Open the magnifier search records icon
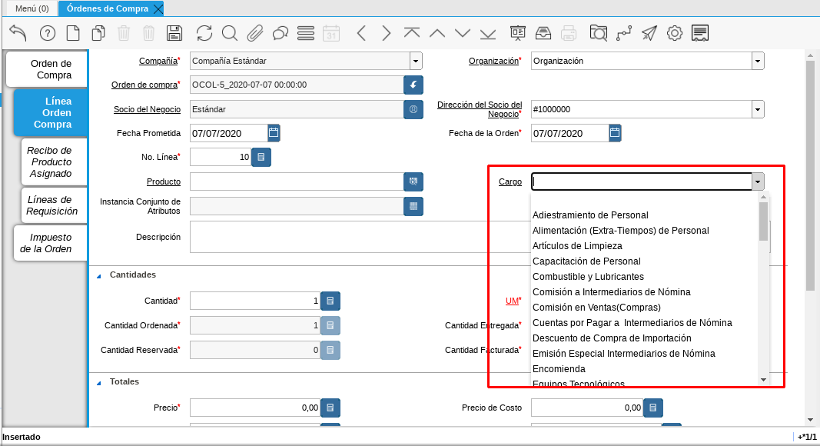This screenshot has height=446, width=820. 230,33
